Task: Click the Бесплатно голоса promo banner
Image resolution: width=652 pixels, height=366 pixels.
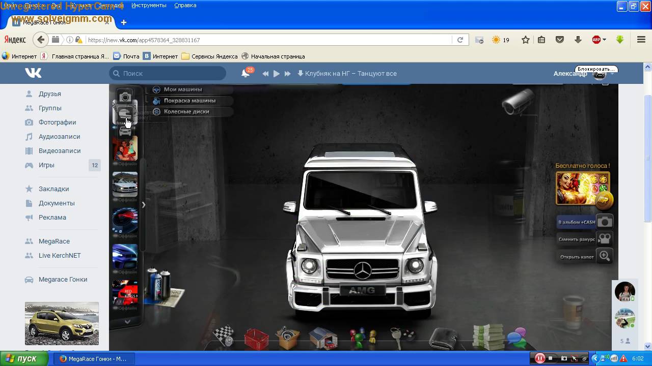Action: pos(583,188)
